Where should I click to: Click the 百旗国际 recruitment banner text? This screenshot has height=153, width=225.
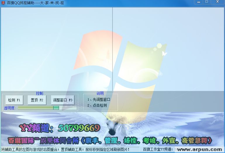[110, 141]
